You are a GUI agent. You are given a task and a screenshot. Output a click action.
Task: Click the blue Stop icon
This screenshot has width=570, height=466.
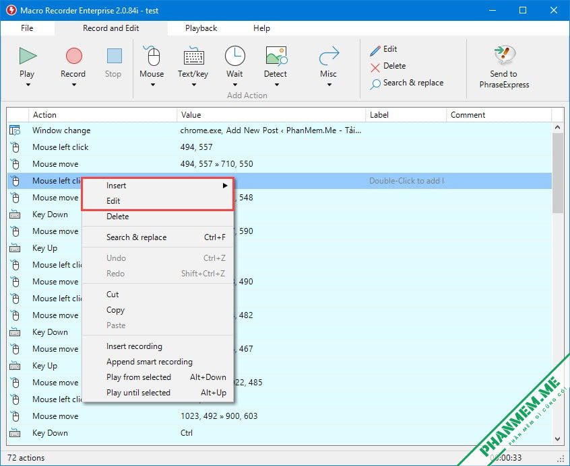click(114, 56)
